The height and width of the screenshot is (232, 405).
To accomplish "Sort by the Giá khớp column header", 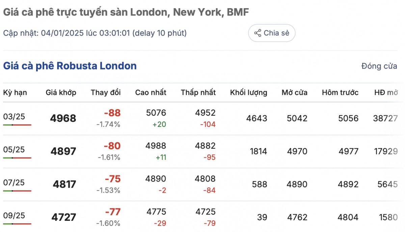I will [x=61, y=93].
